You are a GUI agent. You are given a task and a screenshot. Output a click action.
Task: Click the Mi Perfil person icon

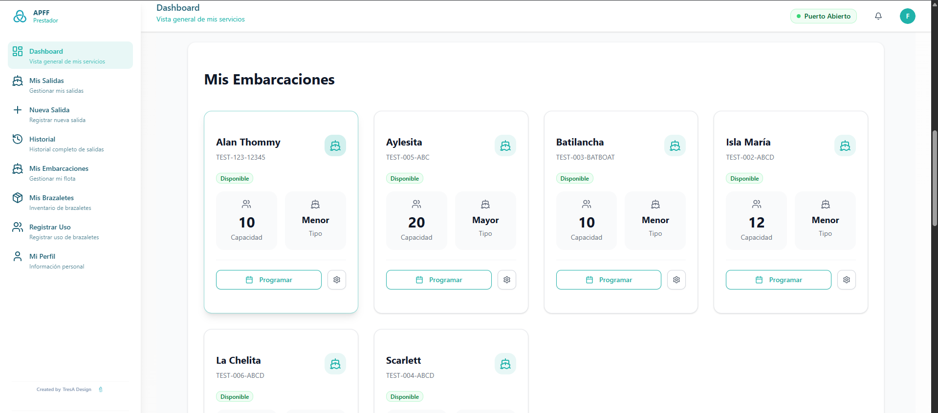coord(18,256)
